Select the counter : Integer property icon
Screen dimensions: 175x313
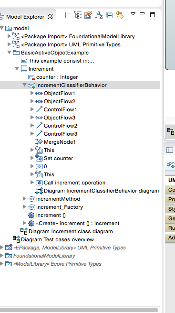coord(31,77)
